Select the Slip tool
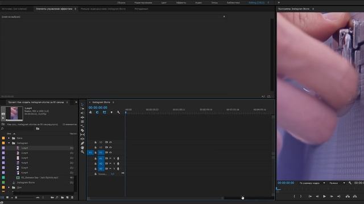 82,135
